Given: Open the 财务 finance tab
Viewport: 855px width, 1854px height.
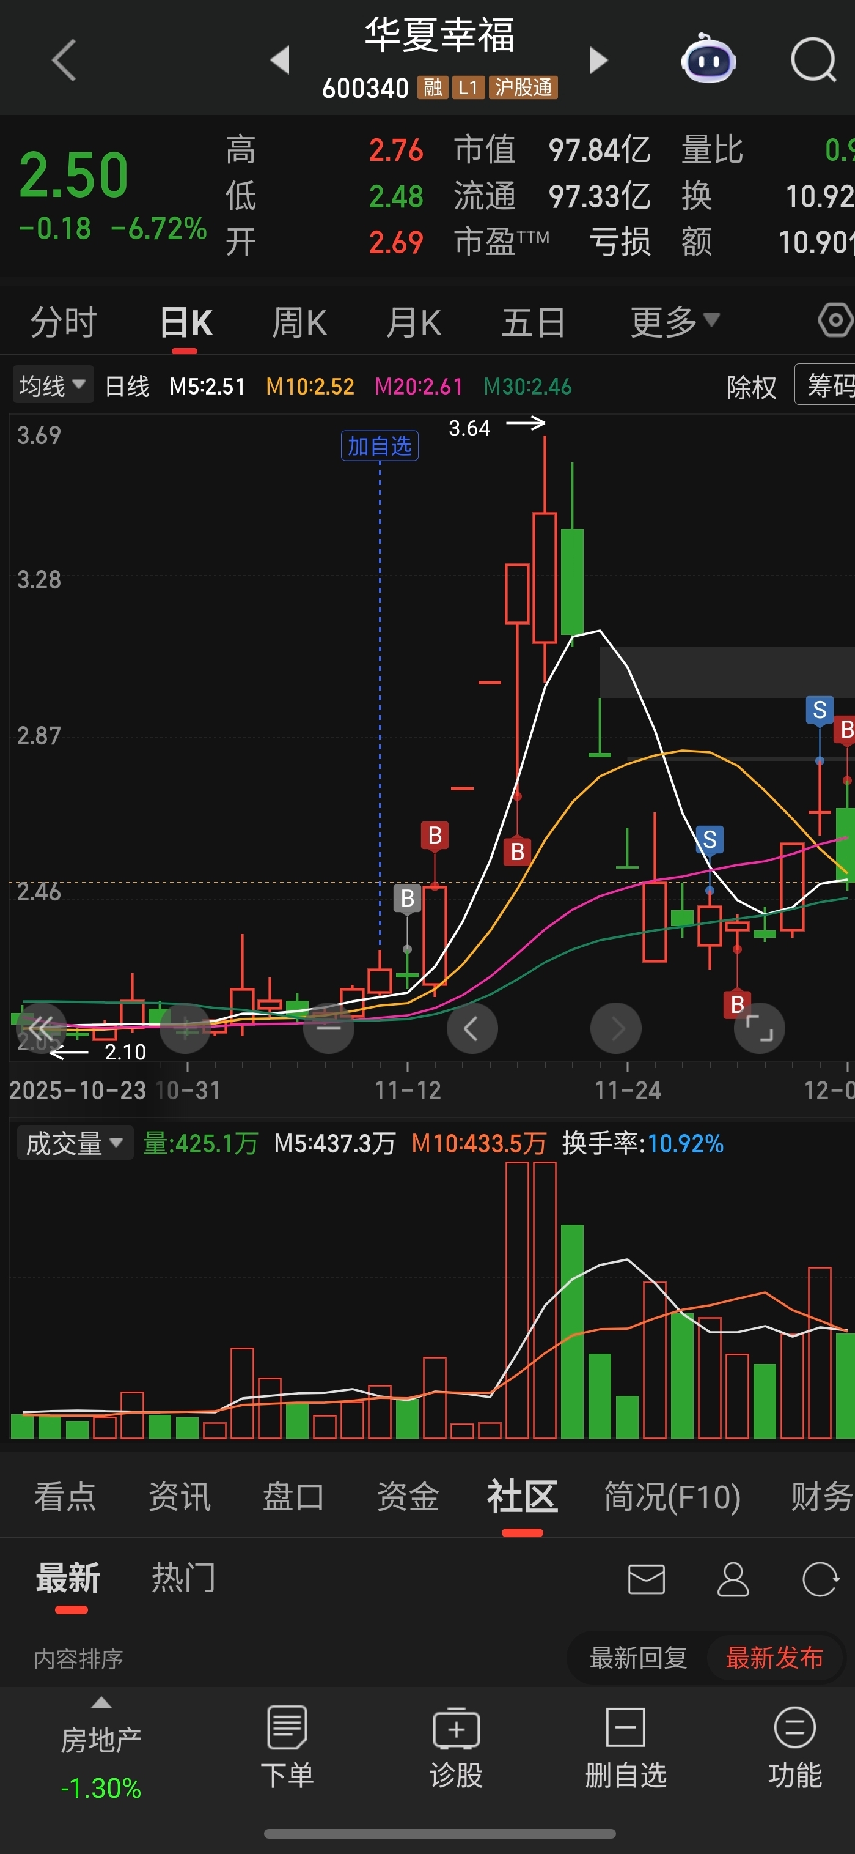Looking at the screenshot, I should tap(822, 1496).
